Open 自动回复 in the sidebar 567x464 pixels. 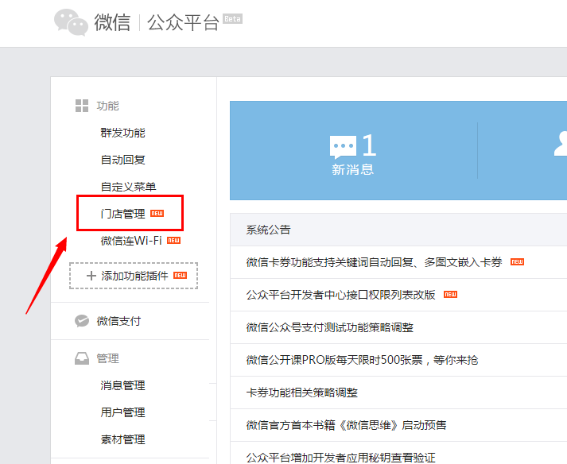123,160
